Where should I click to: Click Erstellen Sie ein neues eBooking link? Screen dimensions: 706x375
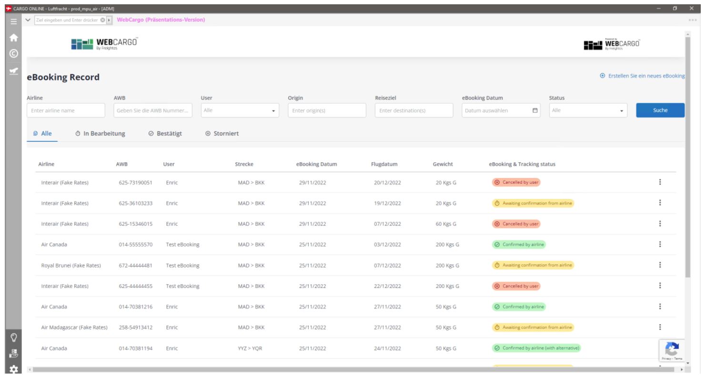[x=642, y=76]
